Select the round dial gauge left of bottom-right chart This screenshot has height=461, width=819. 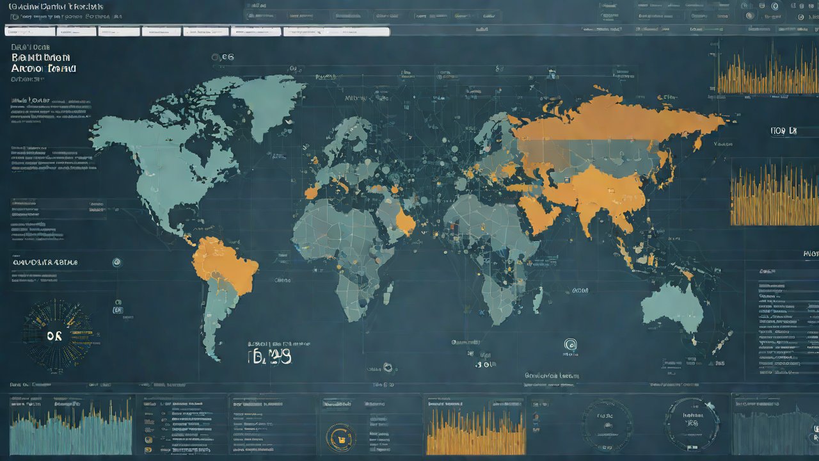[691, 423]
